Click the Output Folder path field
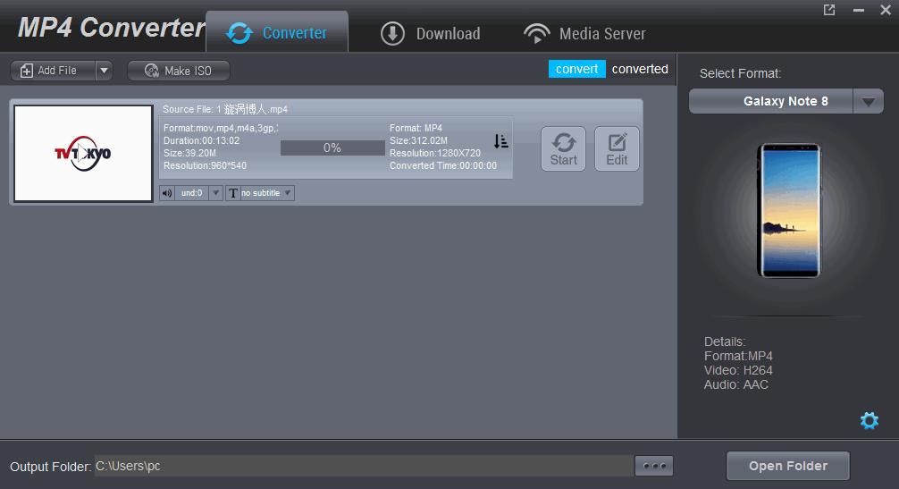This screenshot has height=489, width=899. pos(364,466)
